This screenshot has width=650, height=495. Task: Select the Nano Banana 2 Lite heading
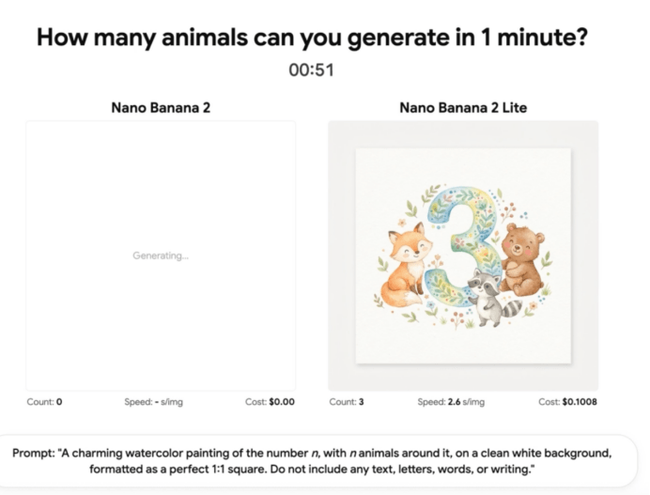tap(463, 108)
